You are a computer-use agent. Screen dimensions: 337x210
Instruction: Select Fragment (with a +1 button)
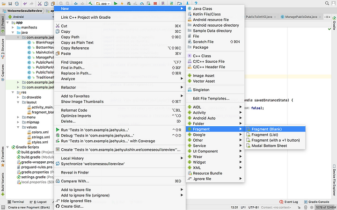pos(275,140)
